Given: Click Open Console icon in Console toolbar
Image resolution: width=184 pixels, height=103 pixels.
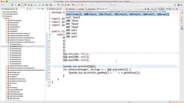Looking at the screenshot, I should click(173, 9).
